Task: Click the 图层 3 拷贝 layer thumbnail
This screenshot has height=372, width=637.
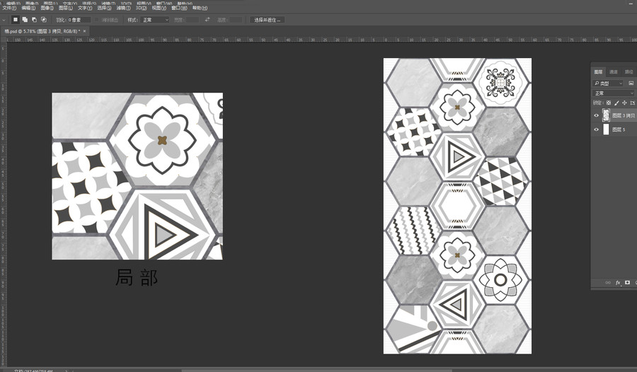Action: point(606,116)
